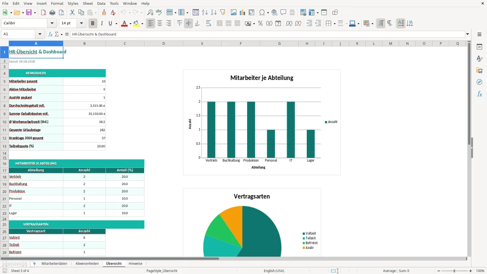
Task: Switch to the Hinweise sheet tab
Action: click(x=136, y=263)
